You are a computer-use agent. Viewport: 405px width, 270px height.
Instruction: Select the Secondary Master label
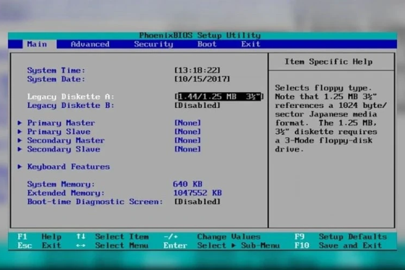[66, 141]
